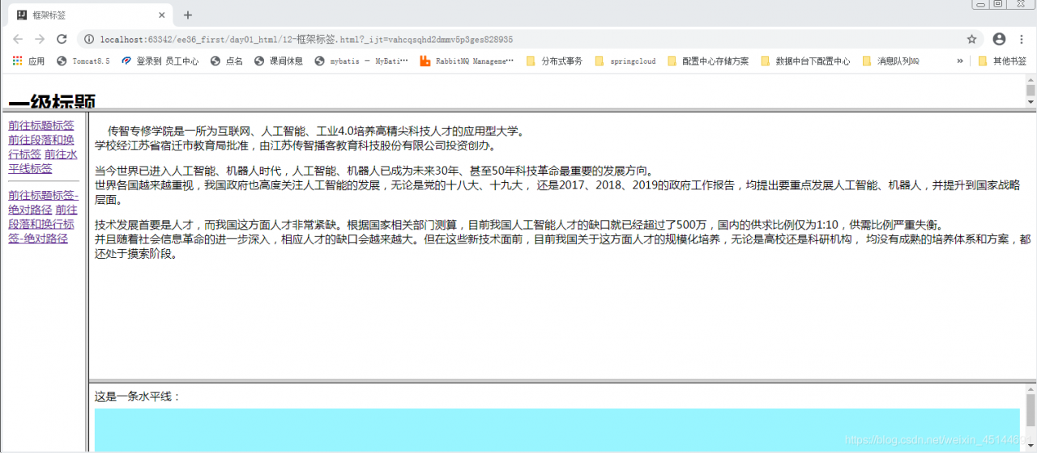Open the 其他书签 folder
The width and height of the screenshot is (1037, 453).
(x=1002, y=61)
